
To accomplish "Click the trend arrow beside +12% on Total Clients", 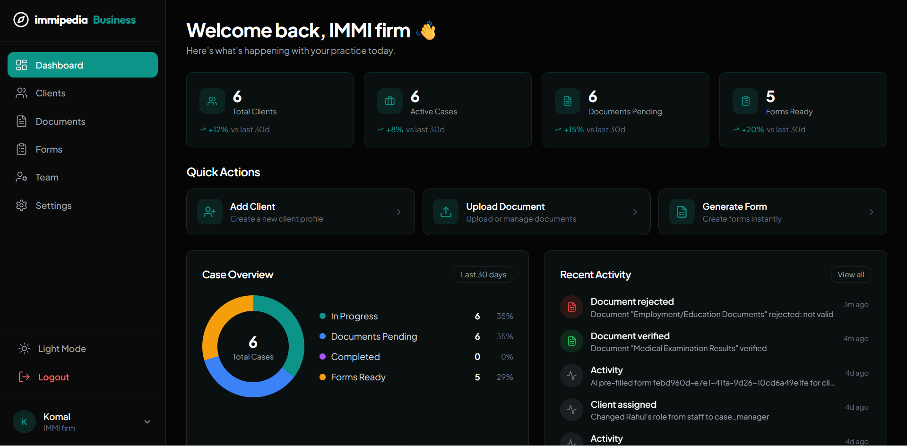I will point(203,129).
